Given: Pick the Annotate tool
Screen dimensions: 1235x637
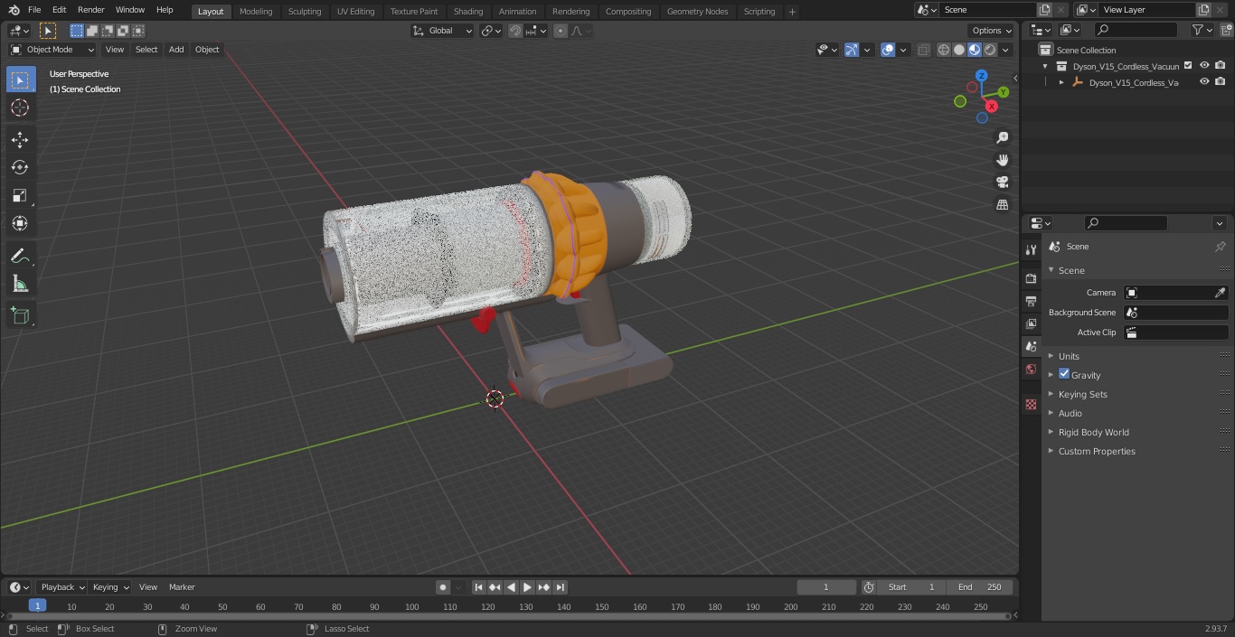Looking at the screenshot, I should (x=20, y=256).
